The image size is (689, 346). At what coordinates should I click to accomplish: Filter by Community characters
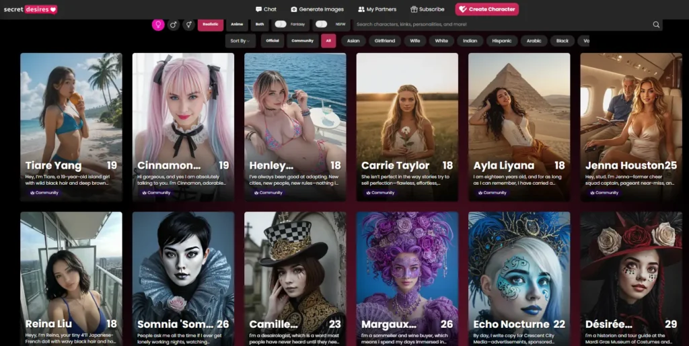click(x=302, y=41)
